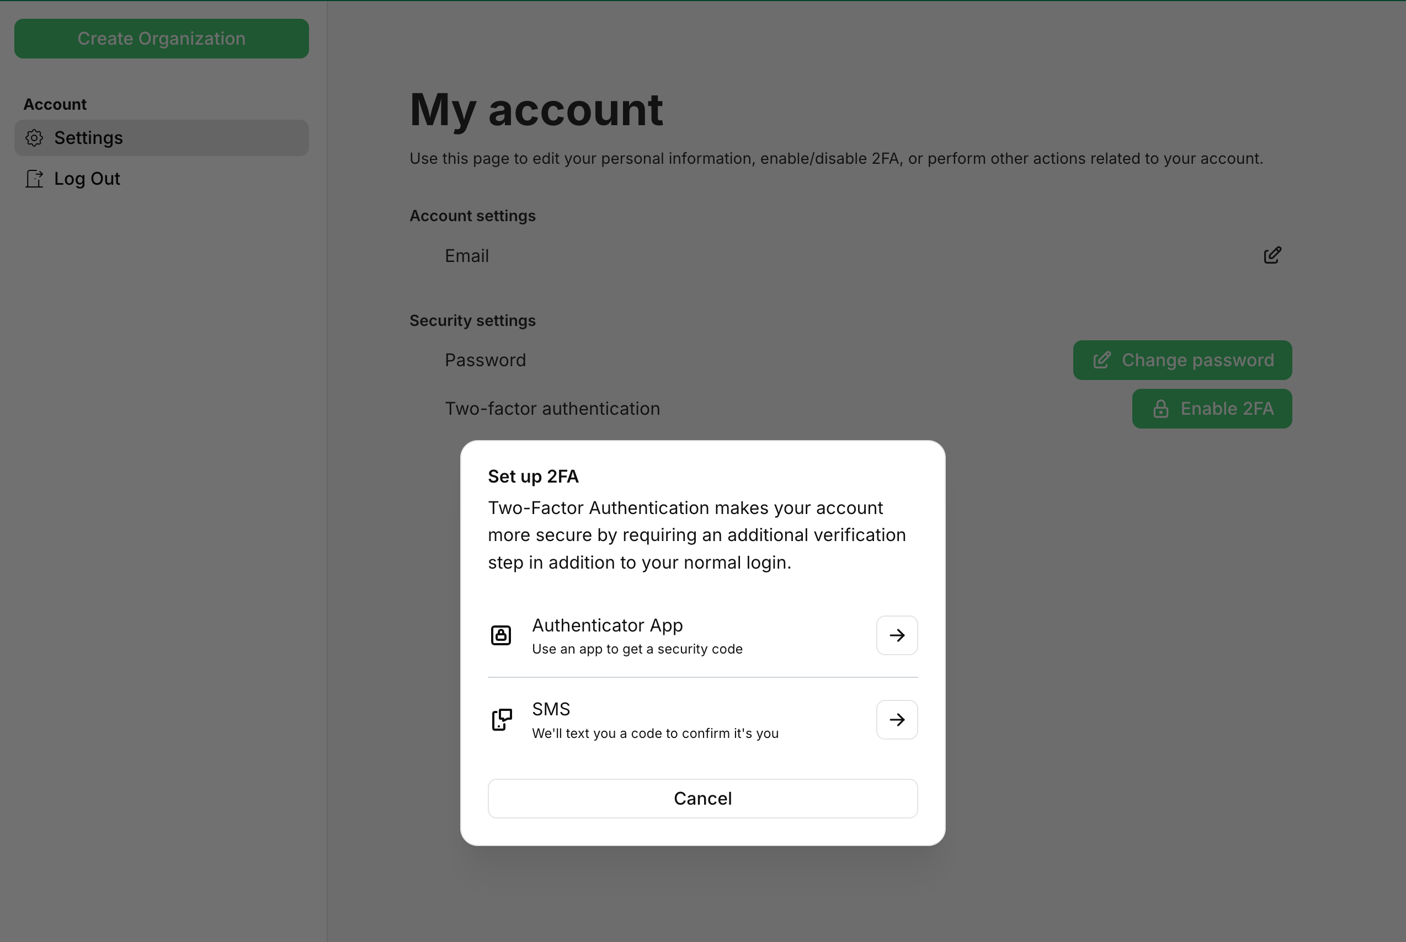Click 'We'll text you a code' description

pyautogui.click(x=655, y=733)
